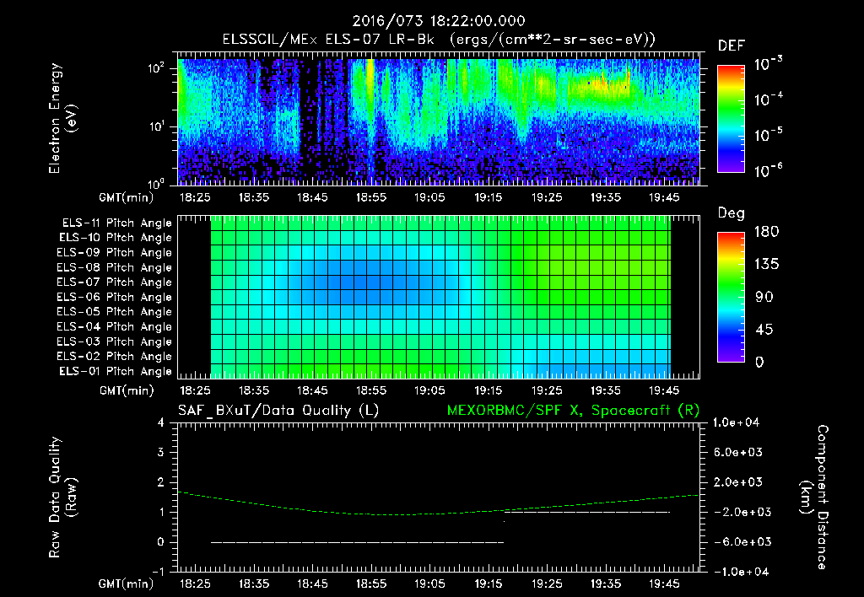864x597 pixels.
Task: Click 18:45 on bottom panel time axis
Action: coord(312,584)
